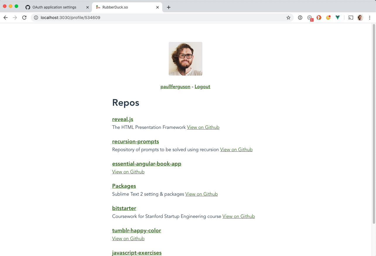View recursion-prompts on Github

pyautogui.click(x=236, y=150)
